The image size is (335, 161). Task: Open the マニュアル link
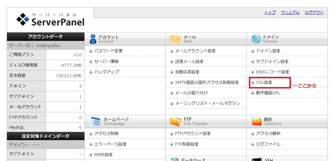pyautogui.click(x=290, y=12)
